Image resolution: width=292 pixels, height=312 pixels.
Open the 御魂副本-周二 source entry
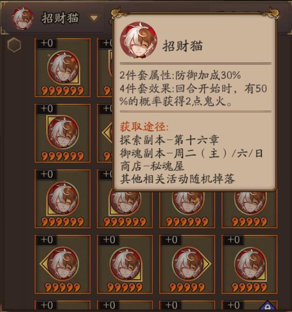191,153
